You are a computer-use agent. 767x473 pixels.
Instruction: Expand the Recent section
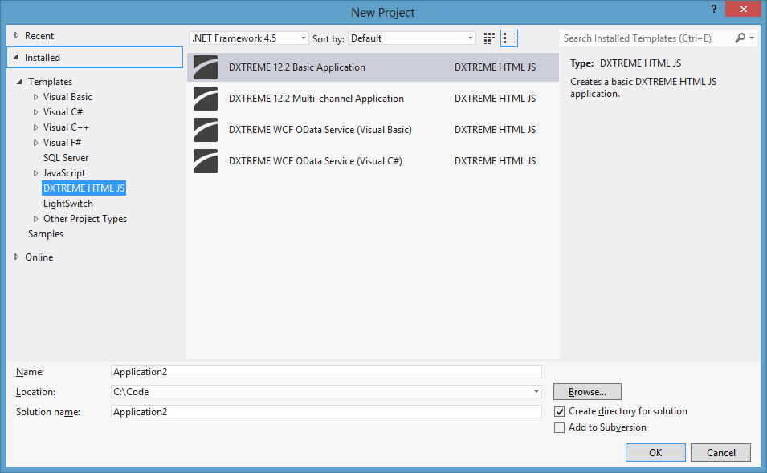coord(17,35)
